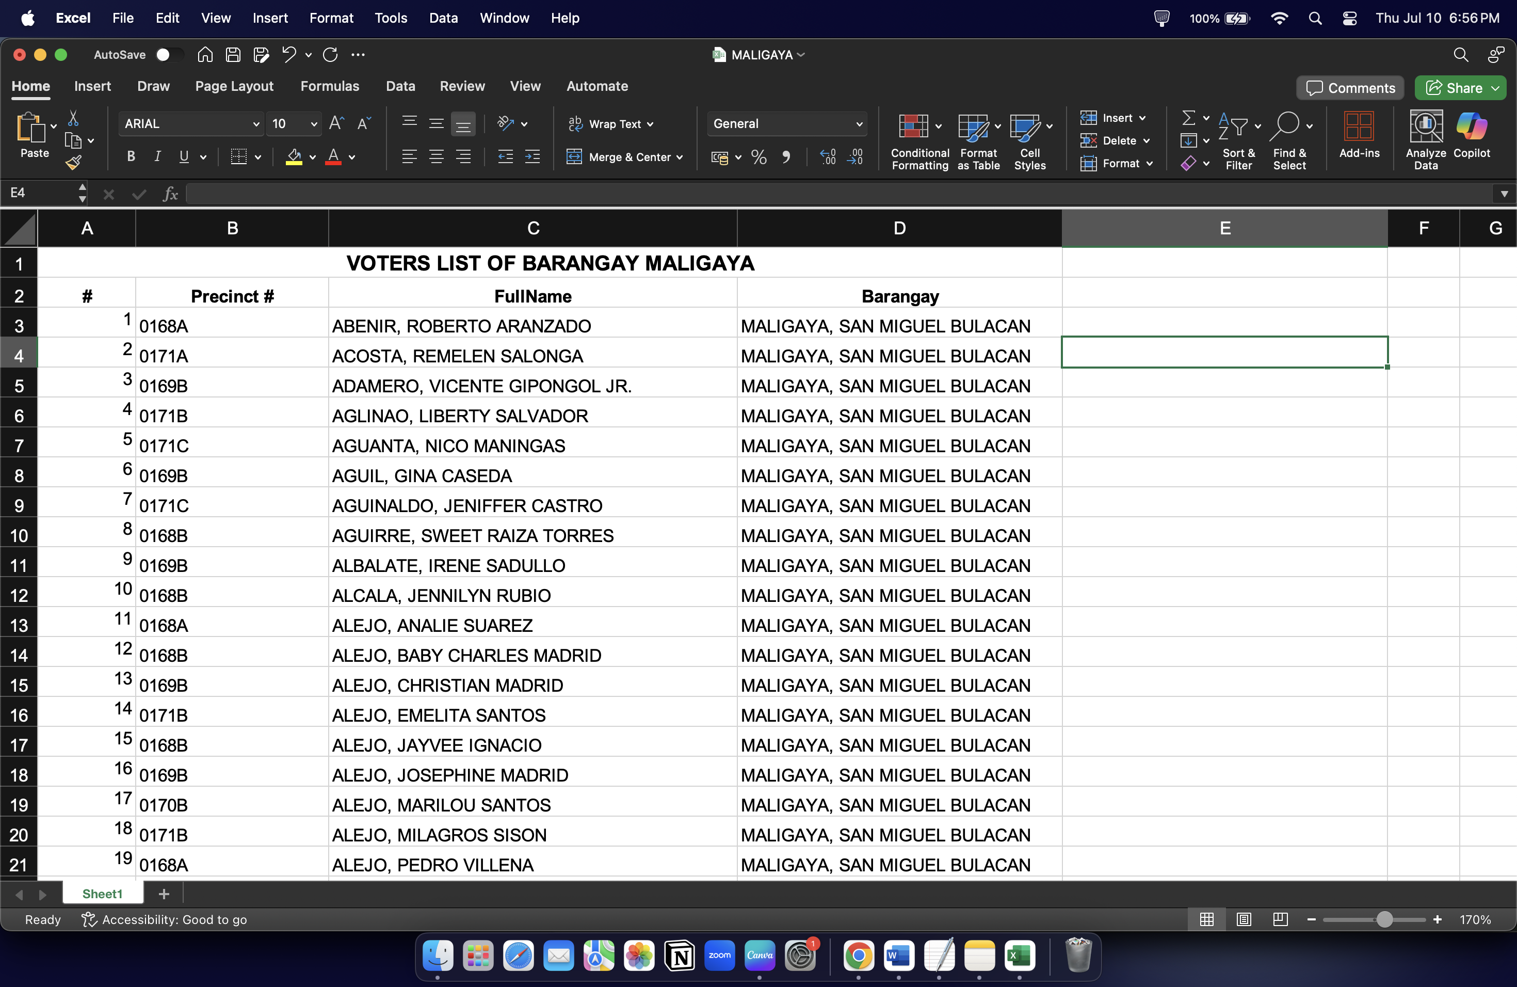Click the Center horizontal alignment icon
Viewport: 1517px width, 987px height.
436,157
